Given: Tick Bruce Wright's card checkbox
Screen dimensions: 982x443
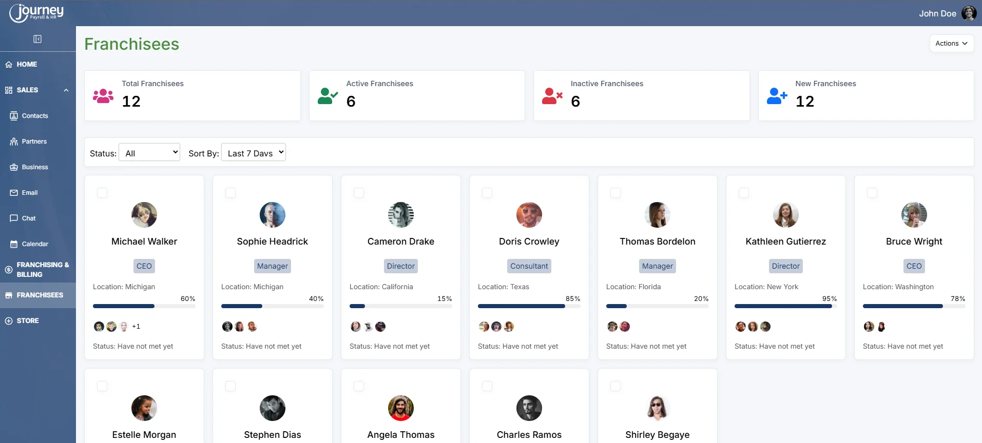Looking at the screenshot, I should click(872, 193).
